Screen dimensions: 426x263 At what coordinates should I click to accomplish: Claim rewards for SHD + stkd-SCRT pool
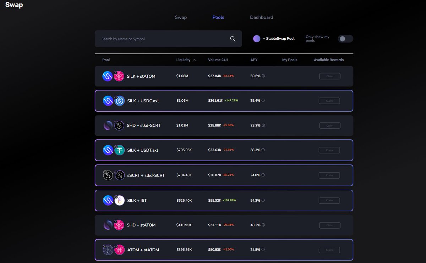click(330, 125)
